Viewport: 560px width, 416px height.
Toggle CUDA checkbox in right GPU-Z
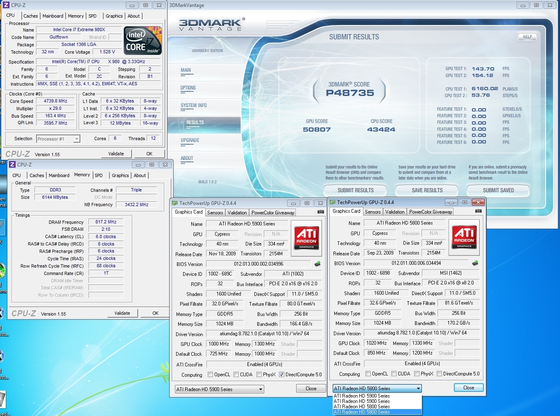pyautogui.click(x=394, y=373)
